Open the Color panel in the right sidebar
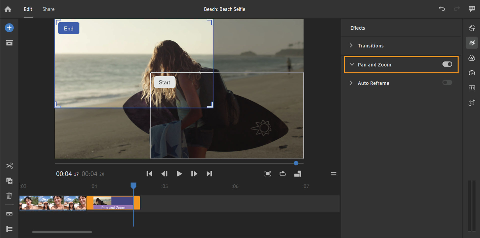 tap(472, 58)
